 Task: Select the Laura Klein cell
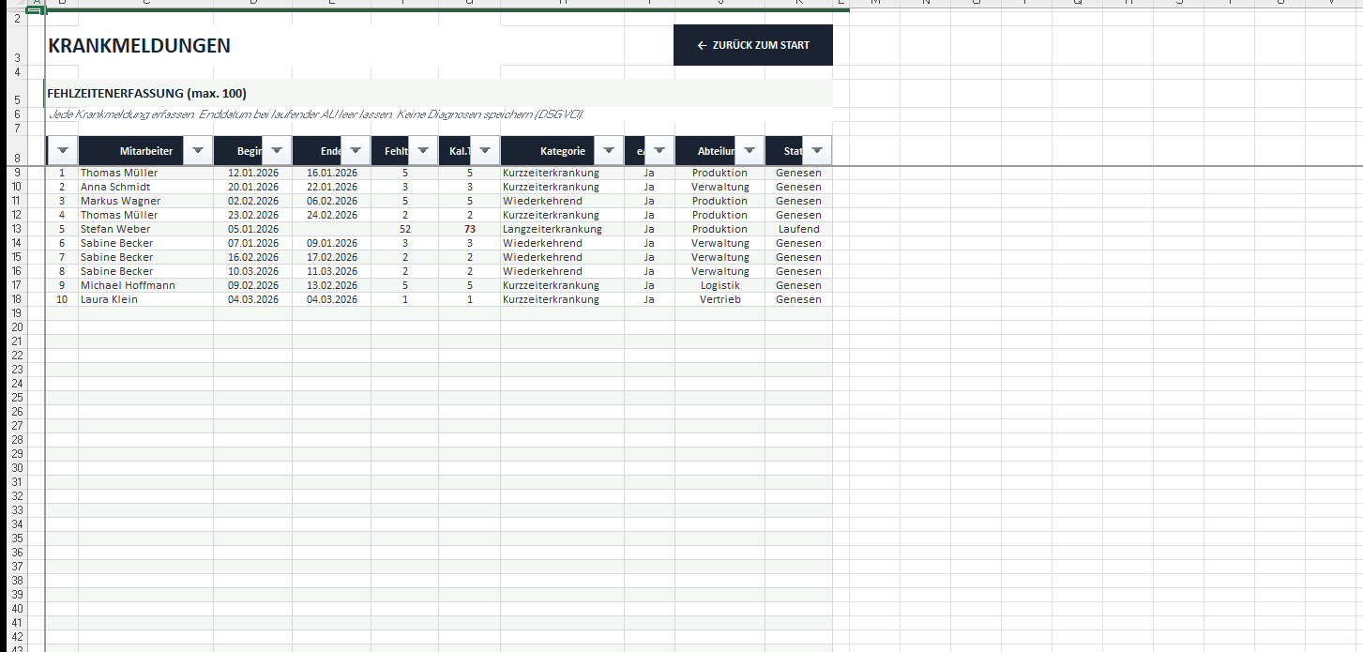[x=144, y=299]
